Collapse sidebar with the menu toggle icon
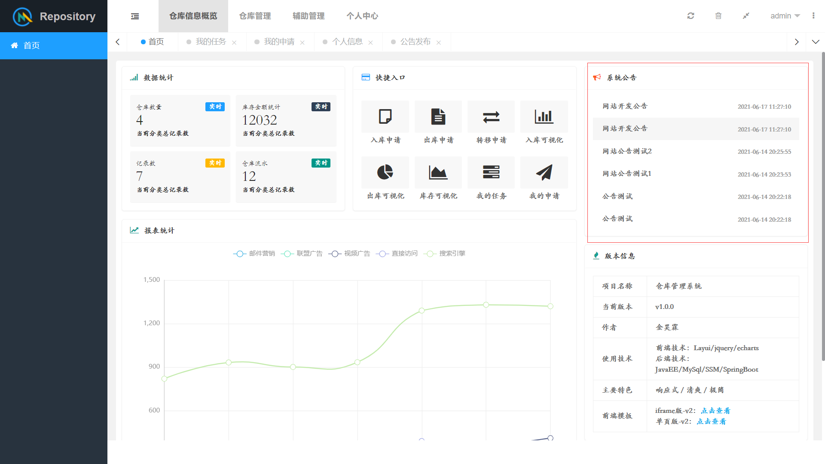 tap(135, 16)
